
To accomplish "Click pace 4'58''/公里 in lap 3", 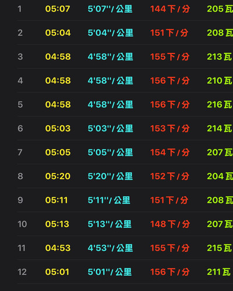I will point(110,56).
